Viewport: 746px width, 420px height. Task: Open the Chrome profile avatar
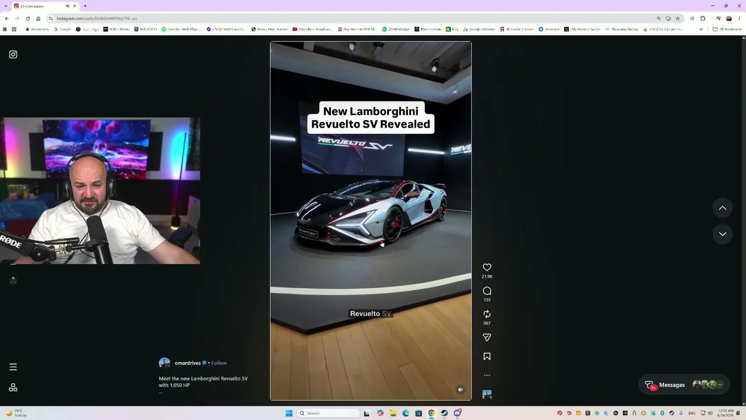pyautogui.click(x=729, y=19)
